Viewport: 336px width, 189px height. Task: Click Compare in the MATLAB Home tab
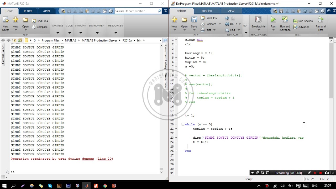pyautogui.click(x=40, y=27)
